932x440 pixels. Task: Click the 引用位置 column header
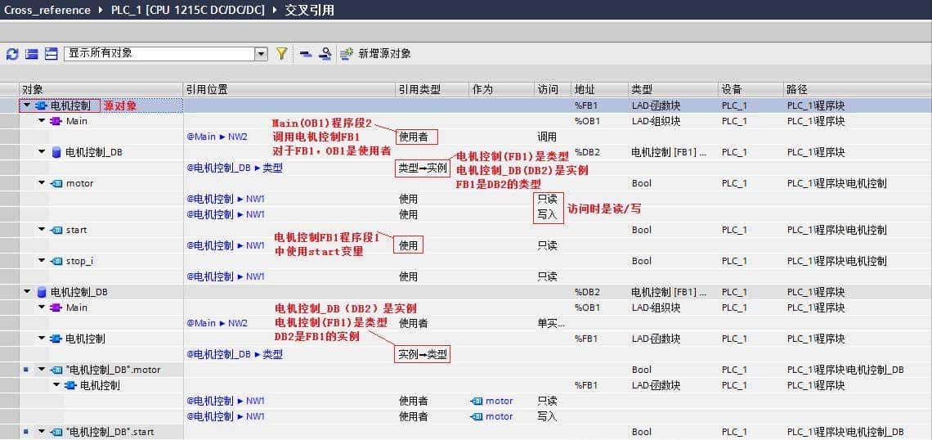(207, 89)
